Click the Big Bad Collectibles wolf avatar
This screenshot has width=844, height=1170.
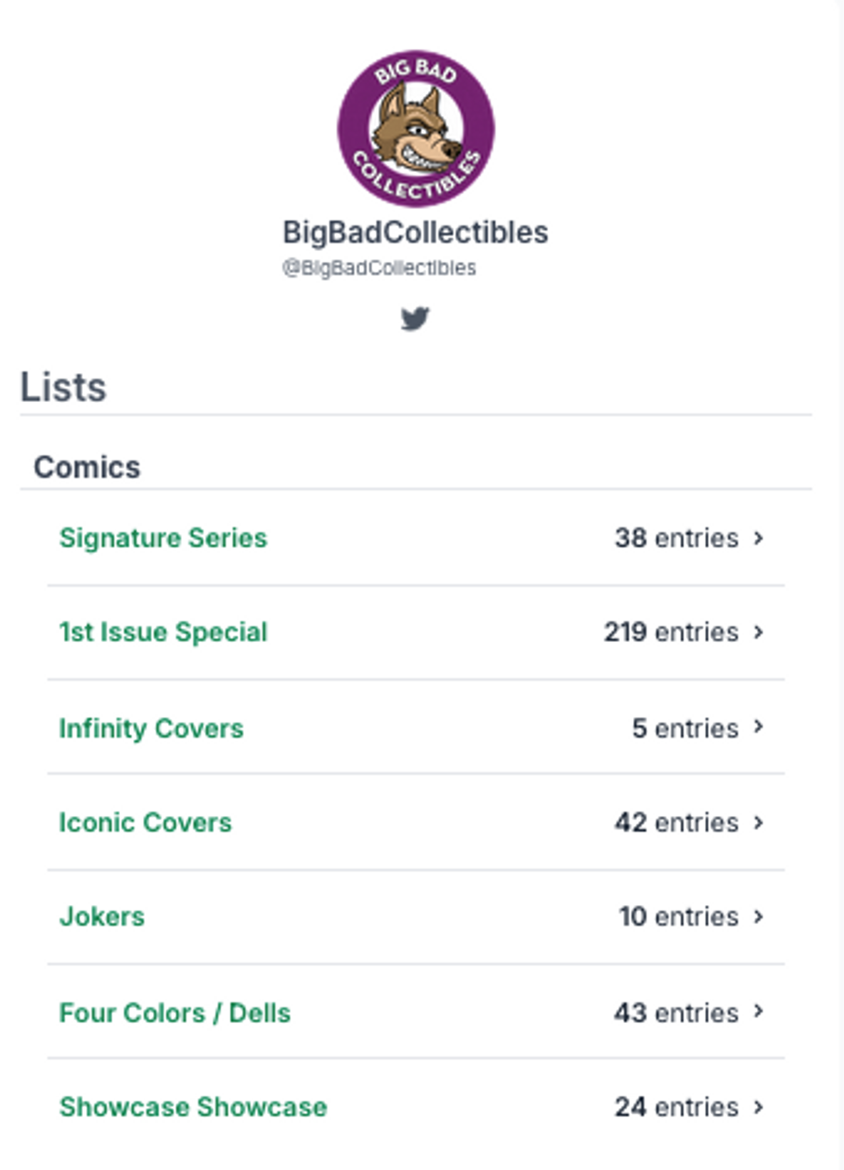click(416, 129)
